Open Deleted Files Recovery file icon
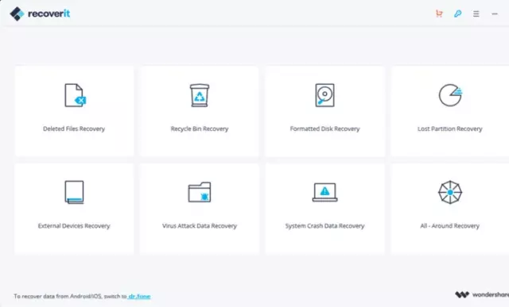The width and height of the screenshot is (509, 307). coord(76,95)
